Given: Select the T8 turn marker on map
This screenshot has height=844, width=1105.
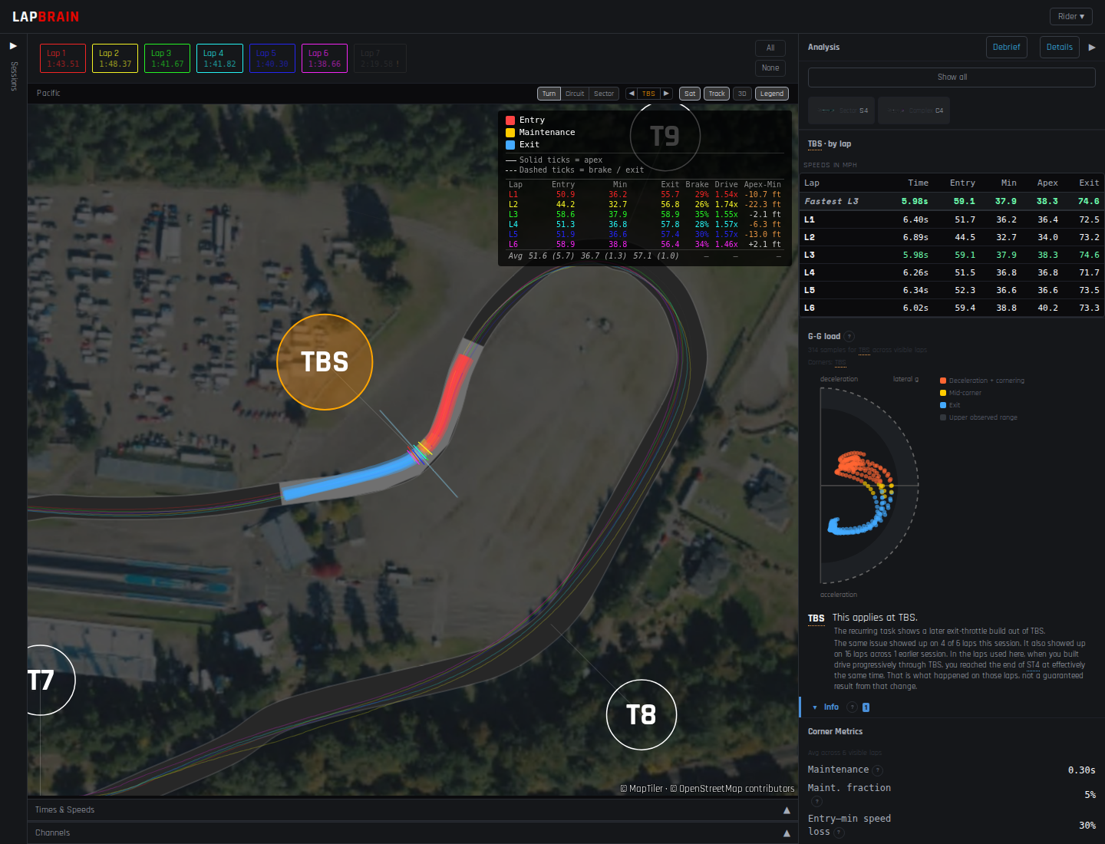Looking at the screenshot, I should click(642, 714).
